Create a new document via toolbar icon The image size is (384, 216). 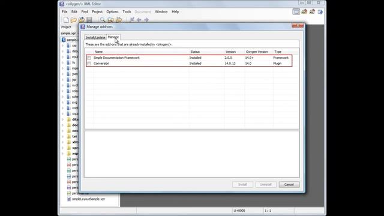(66, 20)
